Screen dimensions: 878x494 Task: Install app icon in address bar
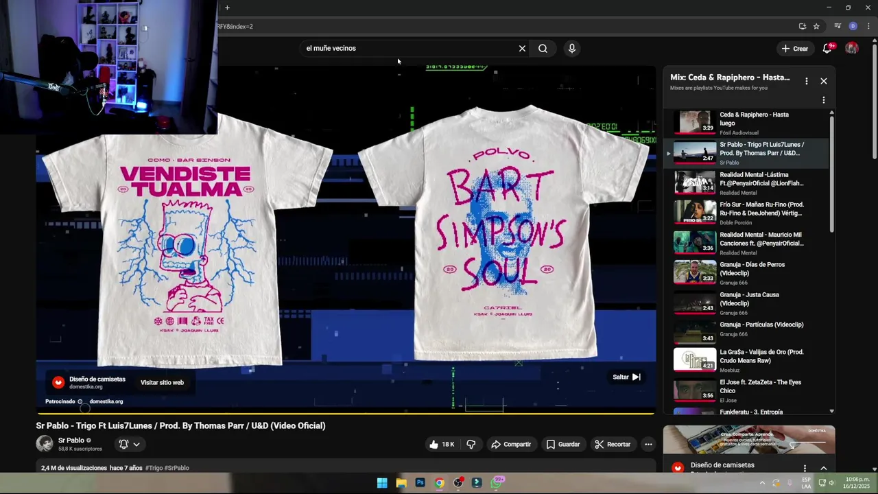click(x=802, y=26)
